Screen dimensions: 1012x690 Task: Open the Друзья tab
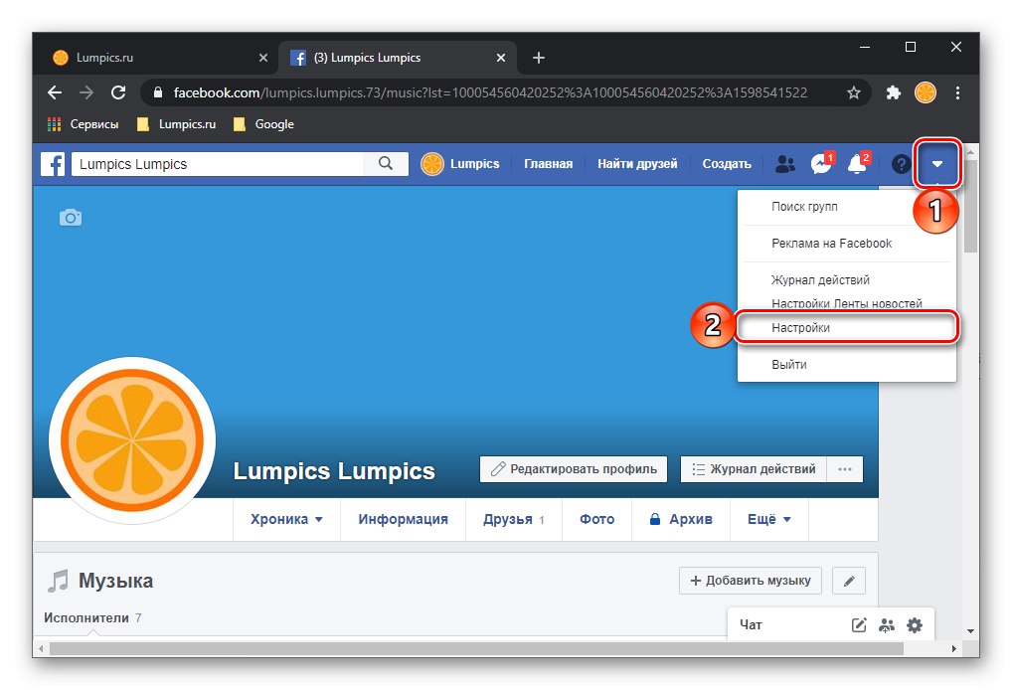[x=514, y=520]
